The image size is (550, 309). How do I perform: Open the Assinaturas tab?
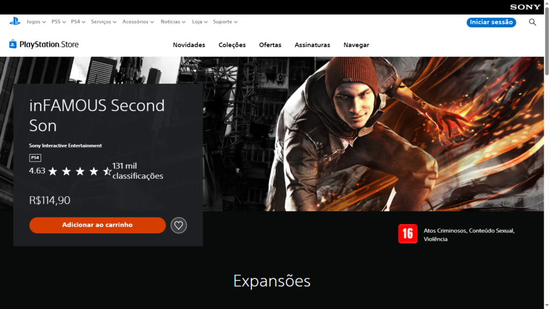click(312, 45)
